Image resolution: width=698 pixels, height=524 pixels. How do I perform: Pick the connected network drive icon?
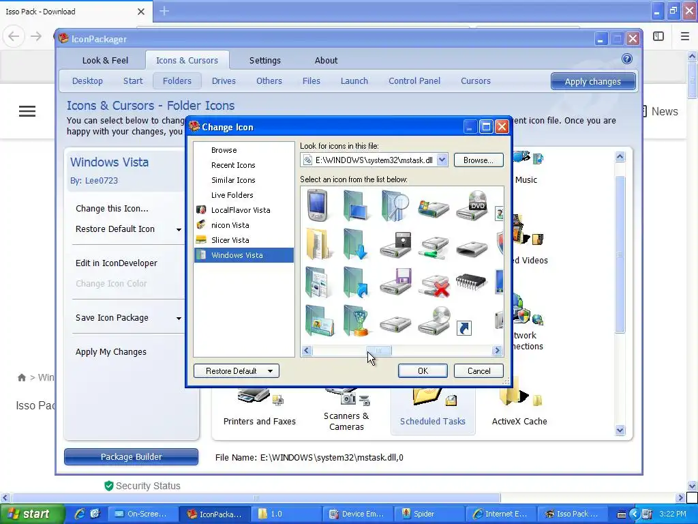(x=434, y=248)
